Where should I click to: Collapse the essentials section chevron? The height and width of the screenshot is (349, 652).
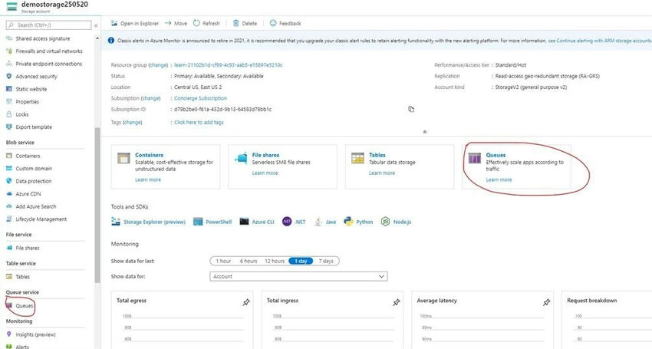424,132
